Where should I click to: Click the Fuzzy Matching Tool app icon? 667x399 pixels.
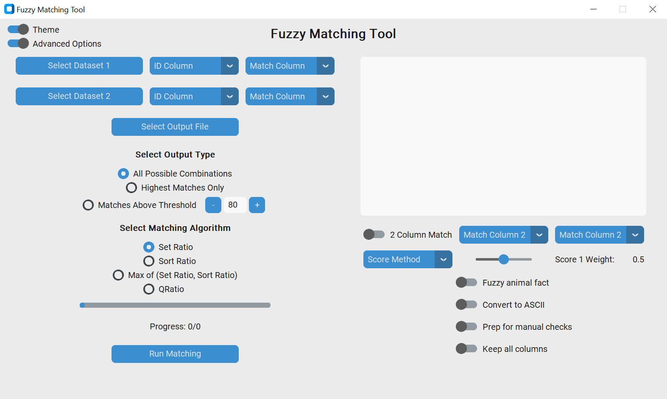(9, 9)
